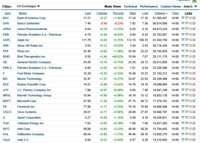
Task: Sort the table by Percent column
Action: [118, 13]
